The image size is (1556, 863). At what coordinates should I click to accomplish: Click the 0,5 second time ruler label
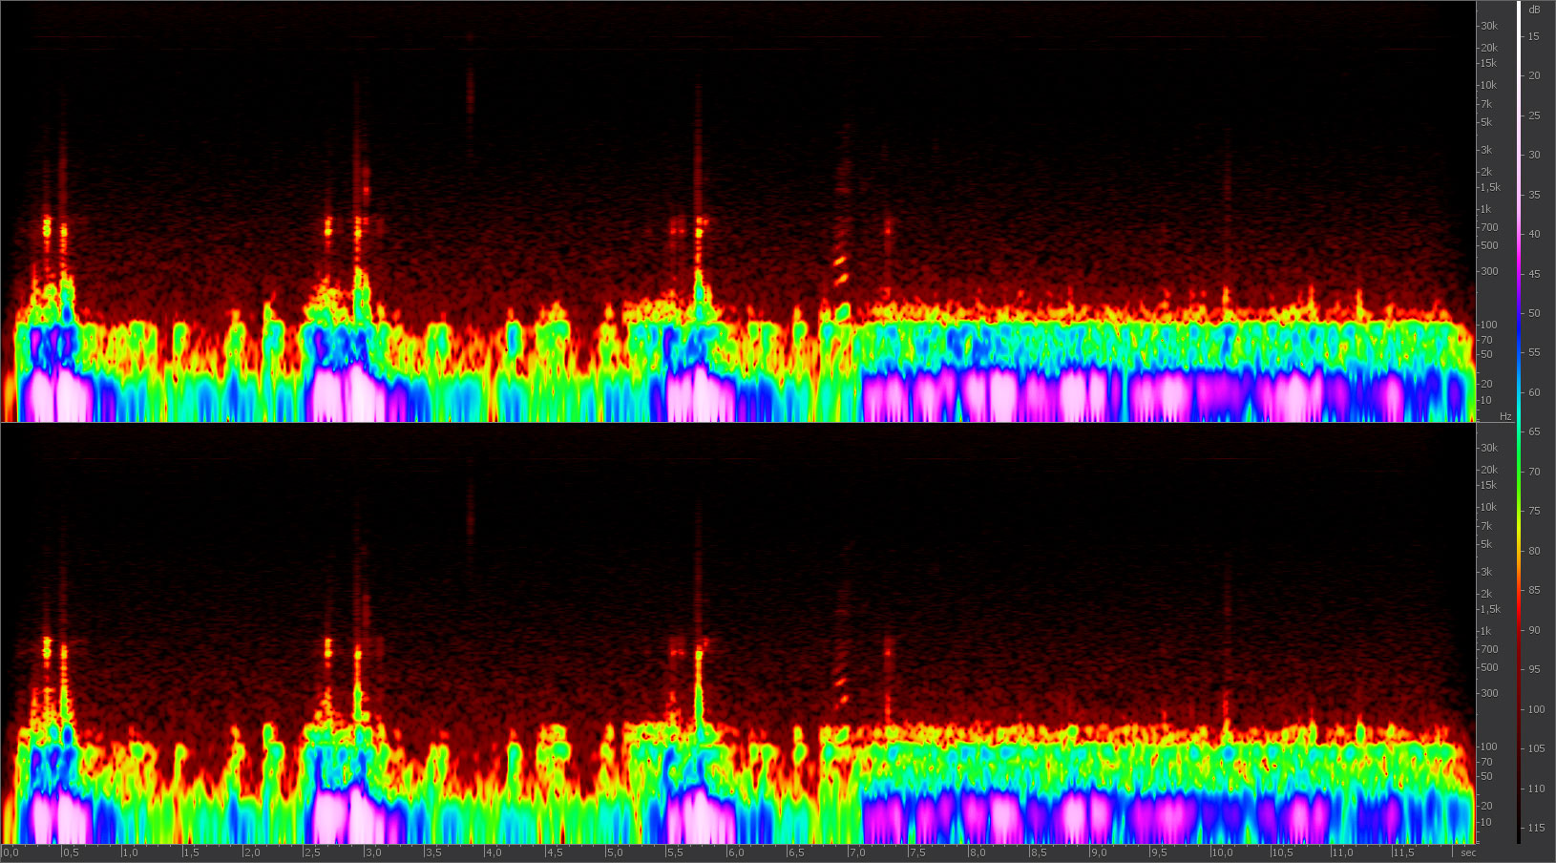(71, 852)
